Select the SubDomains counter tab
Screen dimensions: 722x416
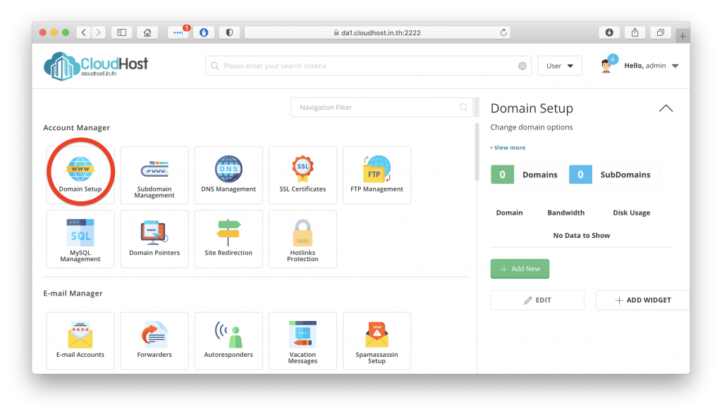point(613,175)
